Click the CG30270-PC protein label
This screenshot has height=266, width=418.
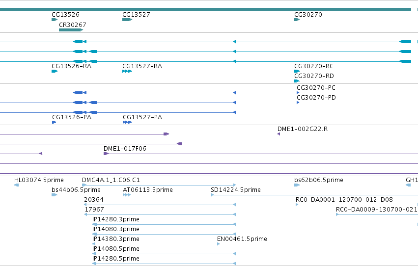click(316, 87)
